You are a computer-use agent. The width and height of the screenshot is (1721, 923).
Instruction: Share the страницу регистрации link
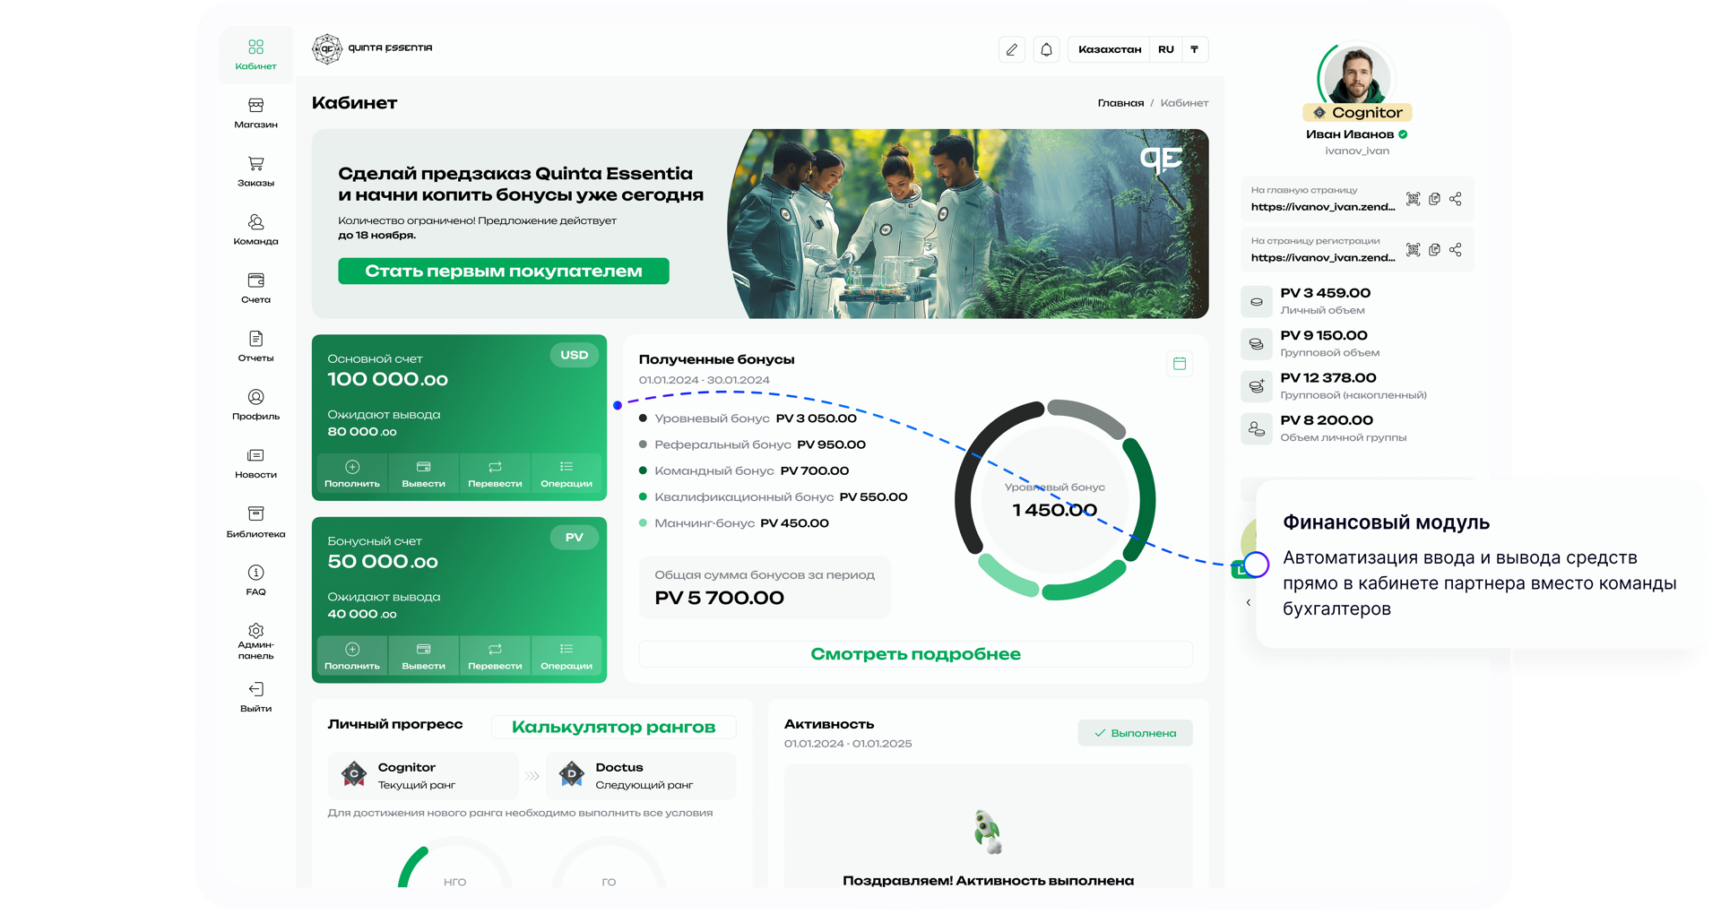1455,250
